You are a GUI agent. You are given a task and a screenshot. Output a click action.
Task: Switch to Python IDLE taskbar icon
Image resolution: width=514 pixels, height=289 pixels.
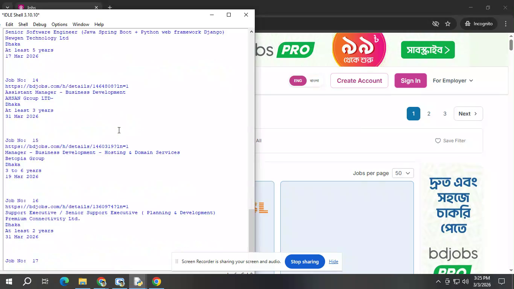[x=138, y=281]
